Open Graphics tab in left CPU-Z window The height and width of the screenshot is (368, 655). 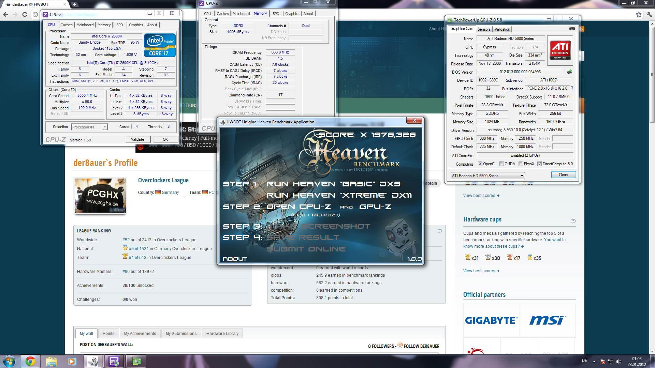(x=136, y=25)
